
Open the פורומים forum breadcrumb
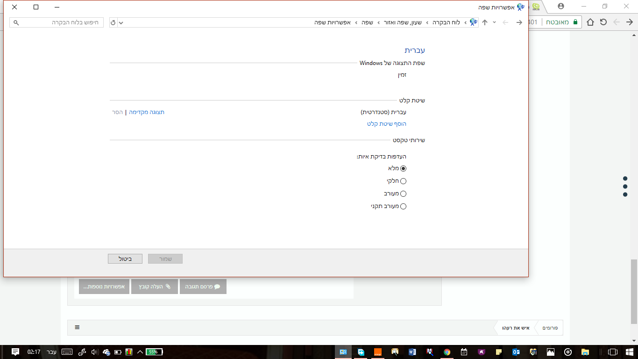click(x=551, y=328)
